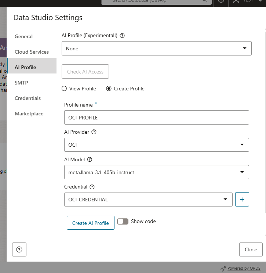The height and width of the screenshot is (273, 266).
Task: Click into the Profile name text field
Action: (156, 118)
